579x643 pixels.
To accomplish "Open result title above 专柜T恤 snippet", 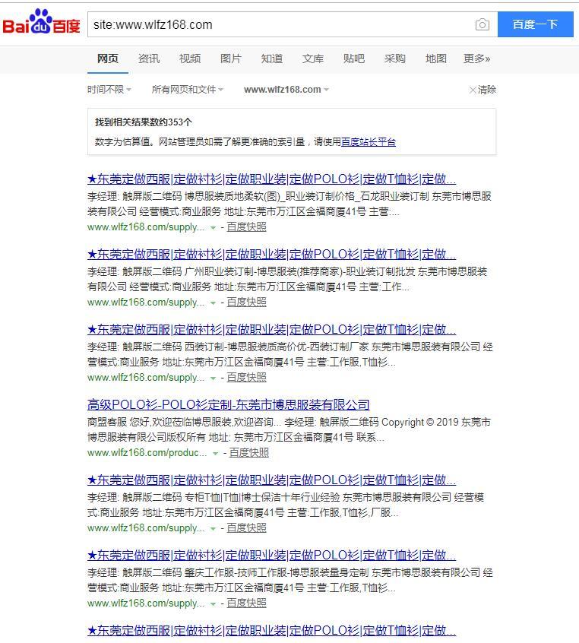I will (x=271, y=480).
